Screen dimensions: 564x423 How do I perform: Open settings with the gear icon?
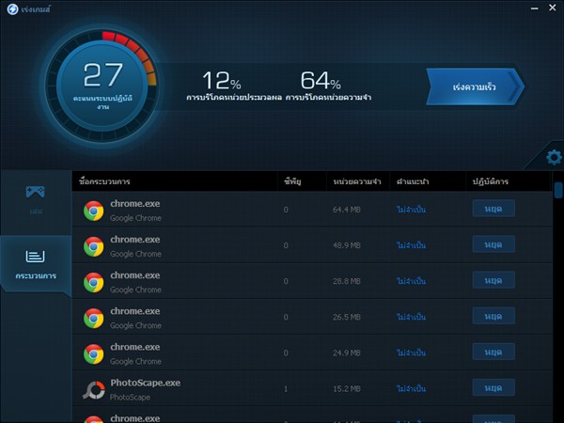click(x=554, y=157)
